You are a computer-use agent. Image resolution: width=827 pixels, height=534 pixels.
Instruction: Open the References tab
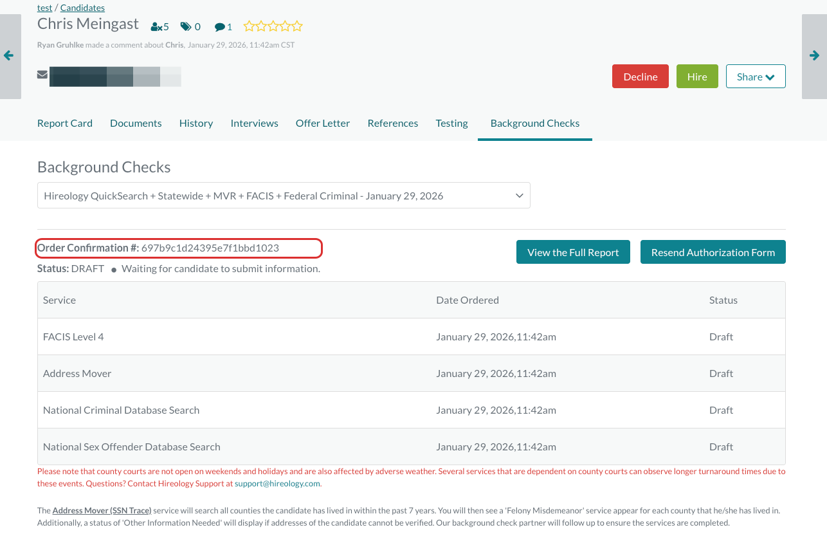[x=393, y=123]
